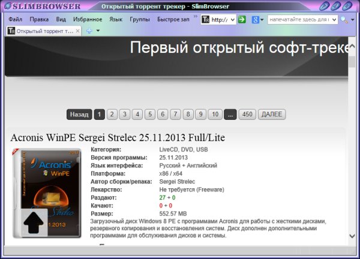Image resolution: width=360 pixels, height=259 pixels.
Task: Open the search options arrow after the magnifier
Action: tap(353, 20)
